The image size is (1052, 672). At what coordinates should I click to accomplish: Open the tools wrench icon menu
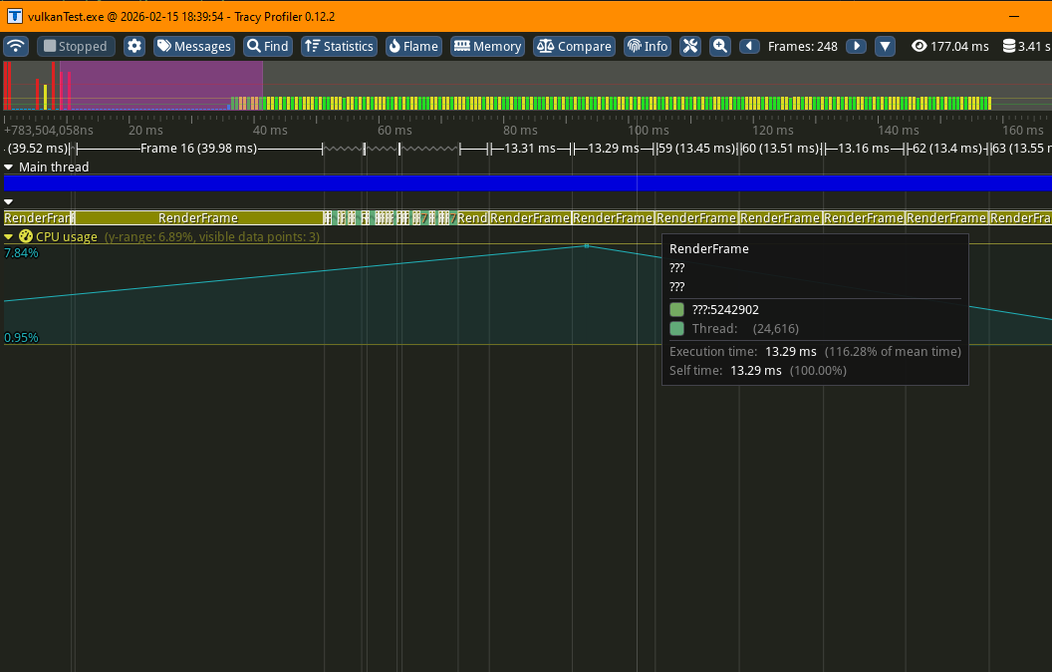[690, 46]
